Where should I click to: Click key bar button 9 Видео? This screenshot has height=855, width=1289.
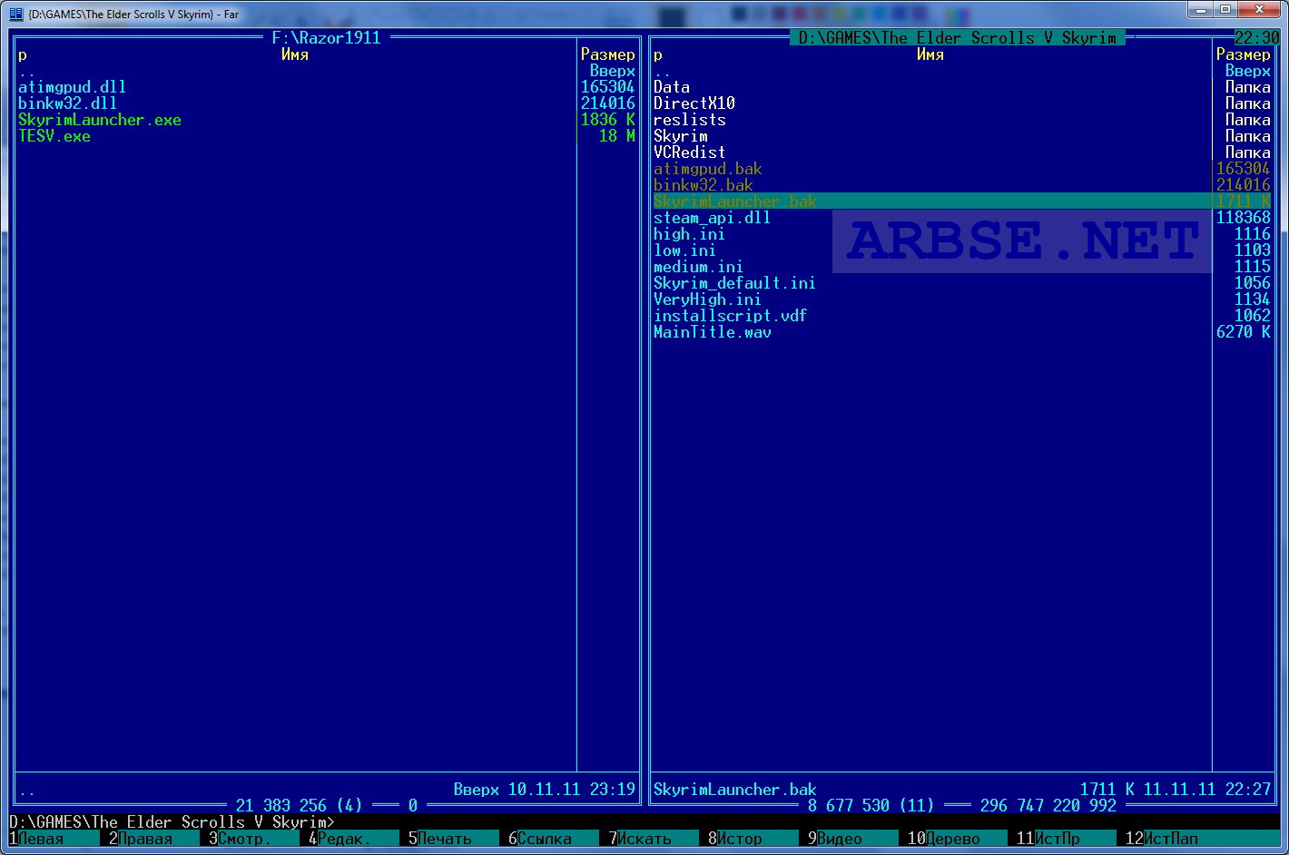(x=853, y=839)
